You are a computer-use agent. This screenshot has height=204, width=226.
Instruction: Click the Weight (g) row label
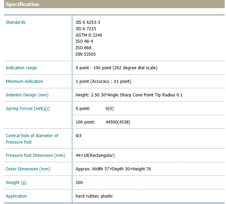coord(16,183)
